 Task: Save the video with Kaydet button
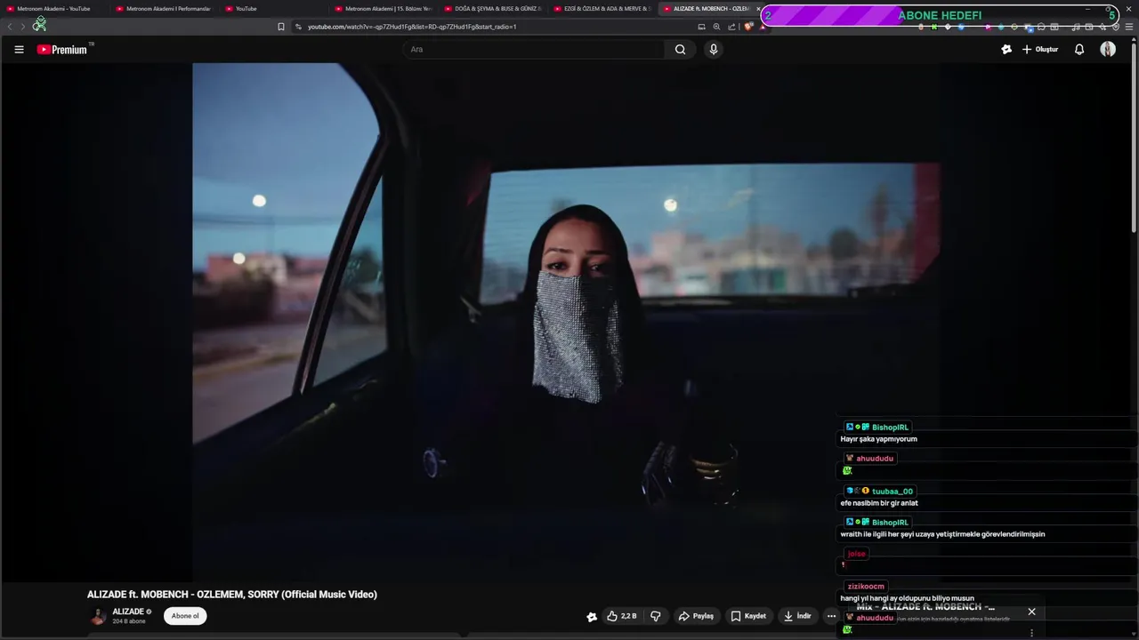point(748,616)
